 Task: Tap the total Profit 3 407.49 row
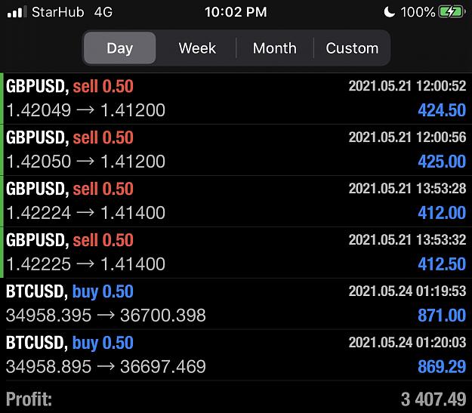point(236,399)
